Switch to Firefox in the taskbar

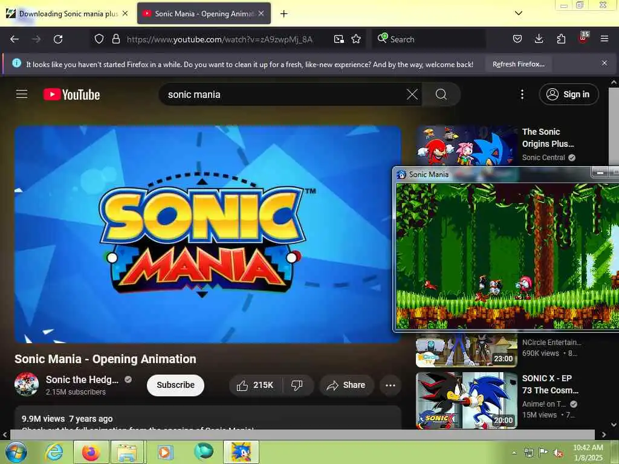(91, 452)
